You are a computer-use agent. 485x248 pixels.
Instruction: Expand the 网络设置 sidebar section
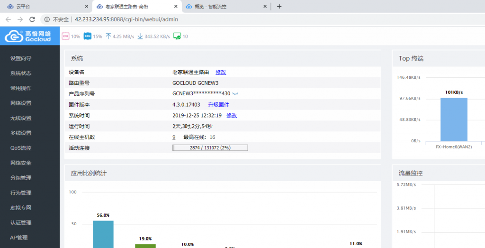pos(21,103)
